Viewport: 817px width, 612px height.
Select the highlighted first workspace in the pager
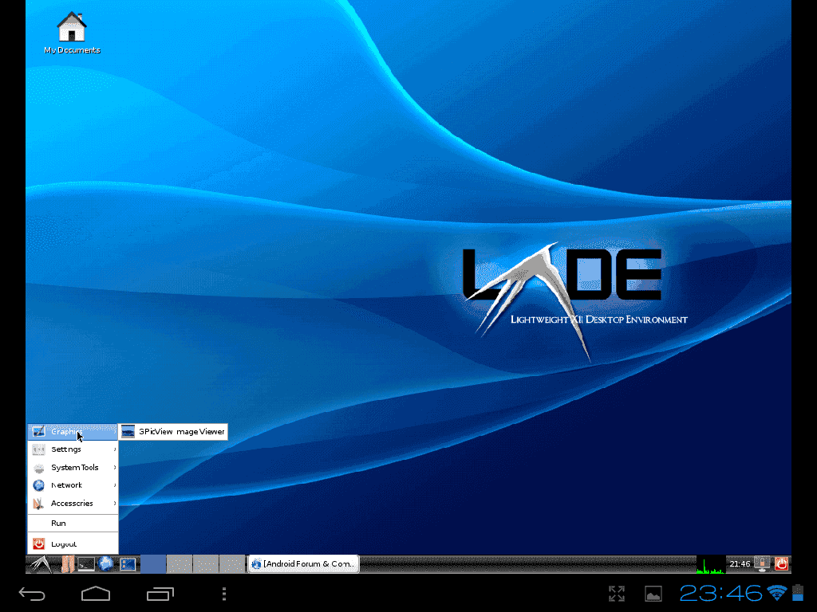point(153,564)
